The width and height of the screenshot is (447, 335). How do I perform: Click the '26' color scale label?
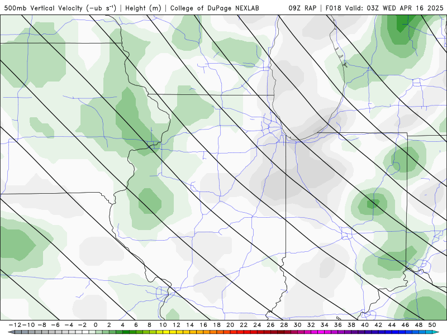click(x=270, y=325)
